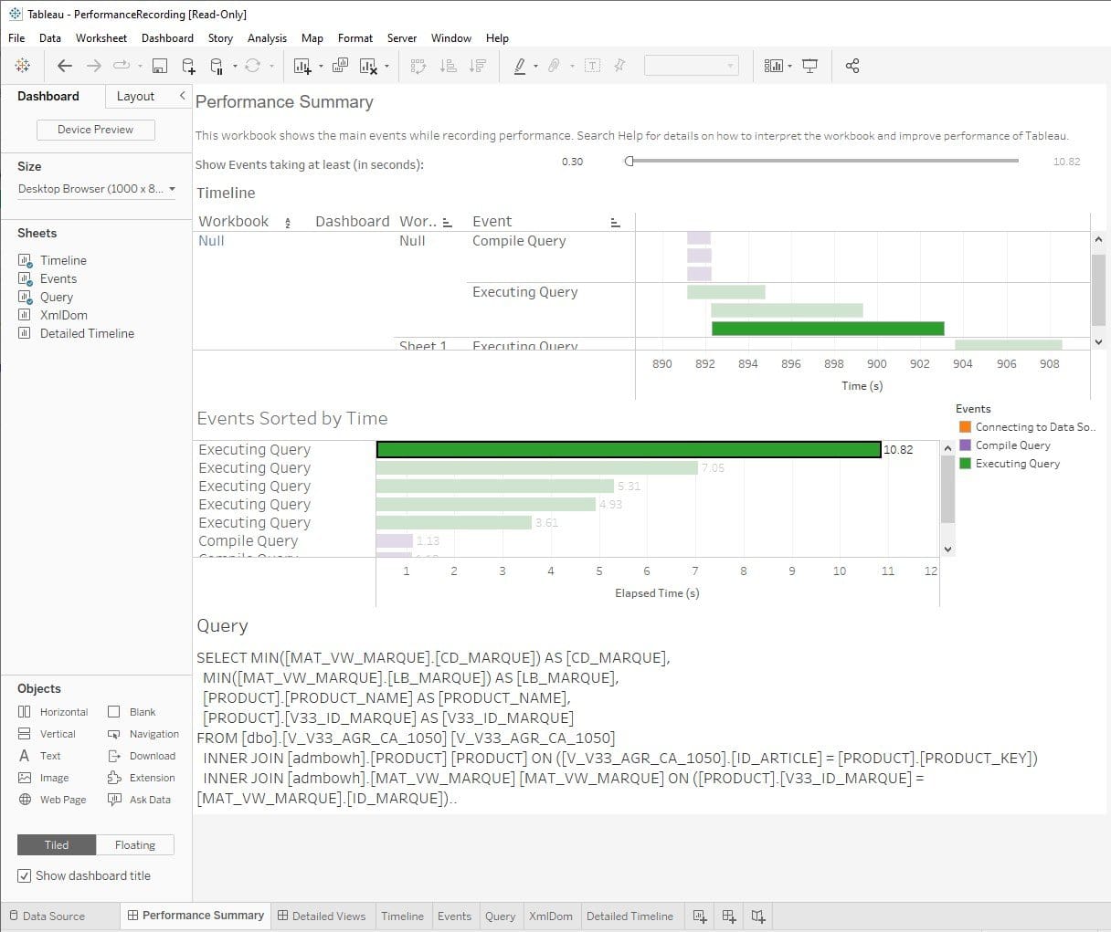The width and height of the screenshot is (1111, 932).
Task: Click the New Worksheet icon in tab bar
Action: click(700, 916)
